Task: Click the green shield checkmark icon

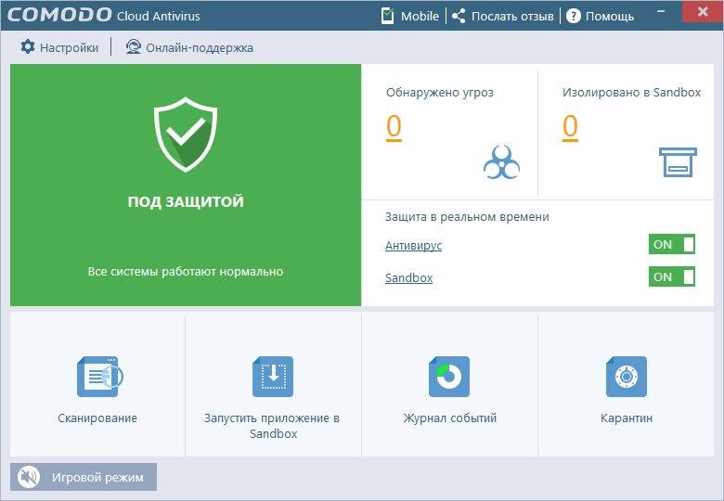Action: pyautogui.click(x=186, y=135)
